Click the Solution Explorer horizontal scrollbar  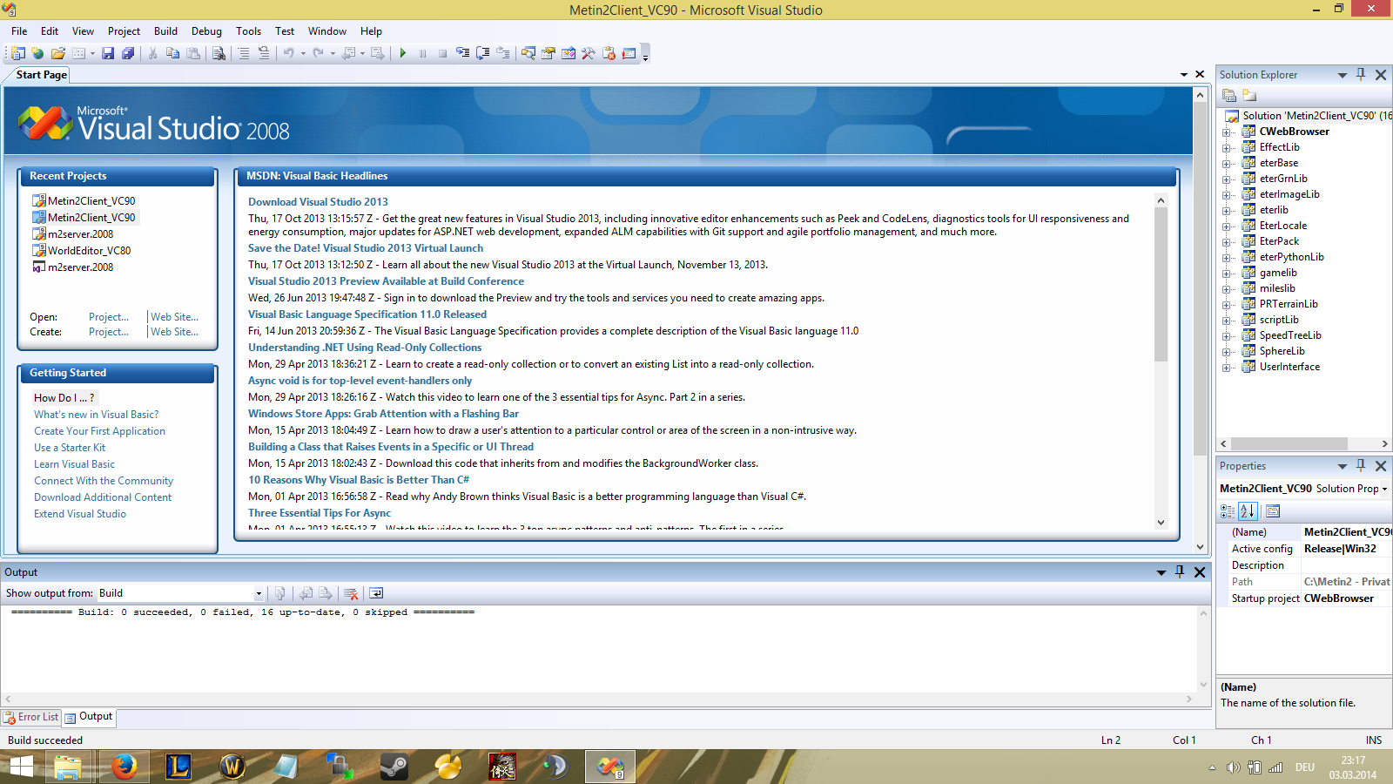(1302, 443)
